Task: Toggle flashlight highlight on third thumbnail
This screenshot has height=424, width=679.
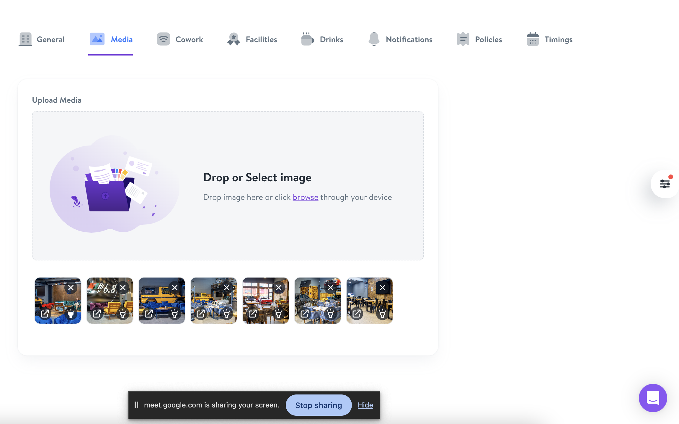Action: tap(175, 314)
